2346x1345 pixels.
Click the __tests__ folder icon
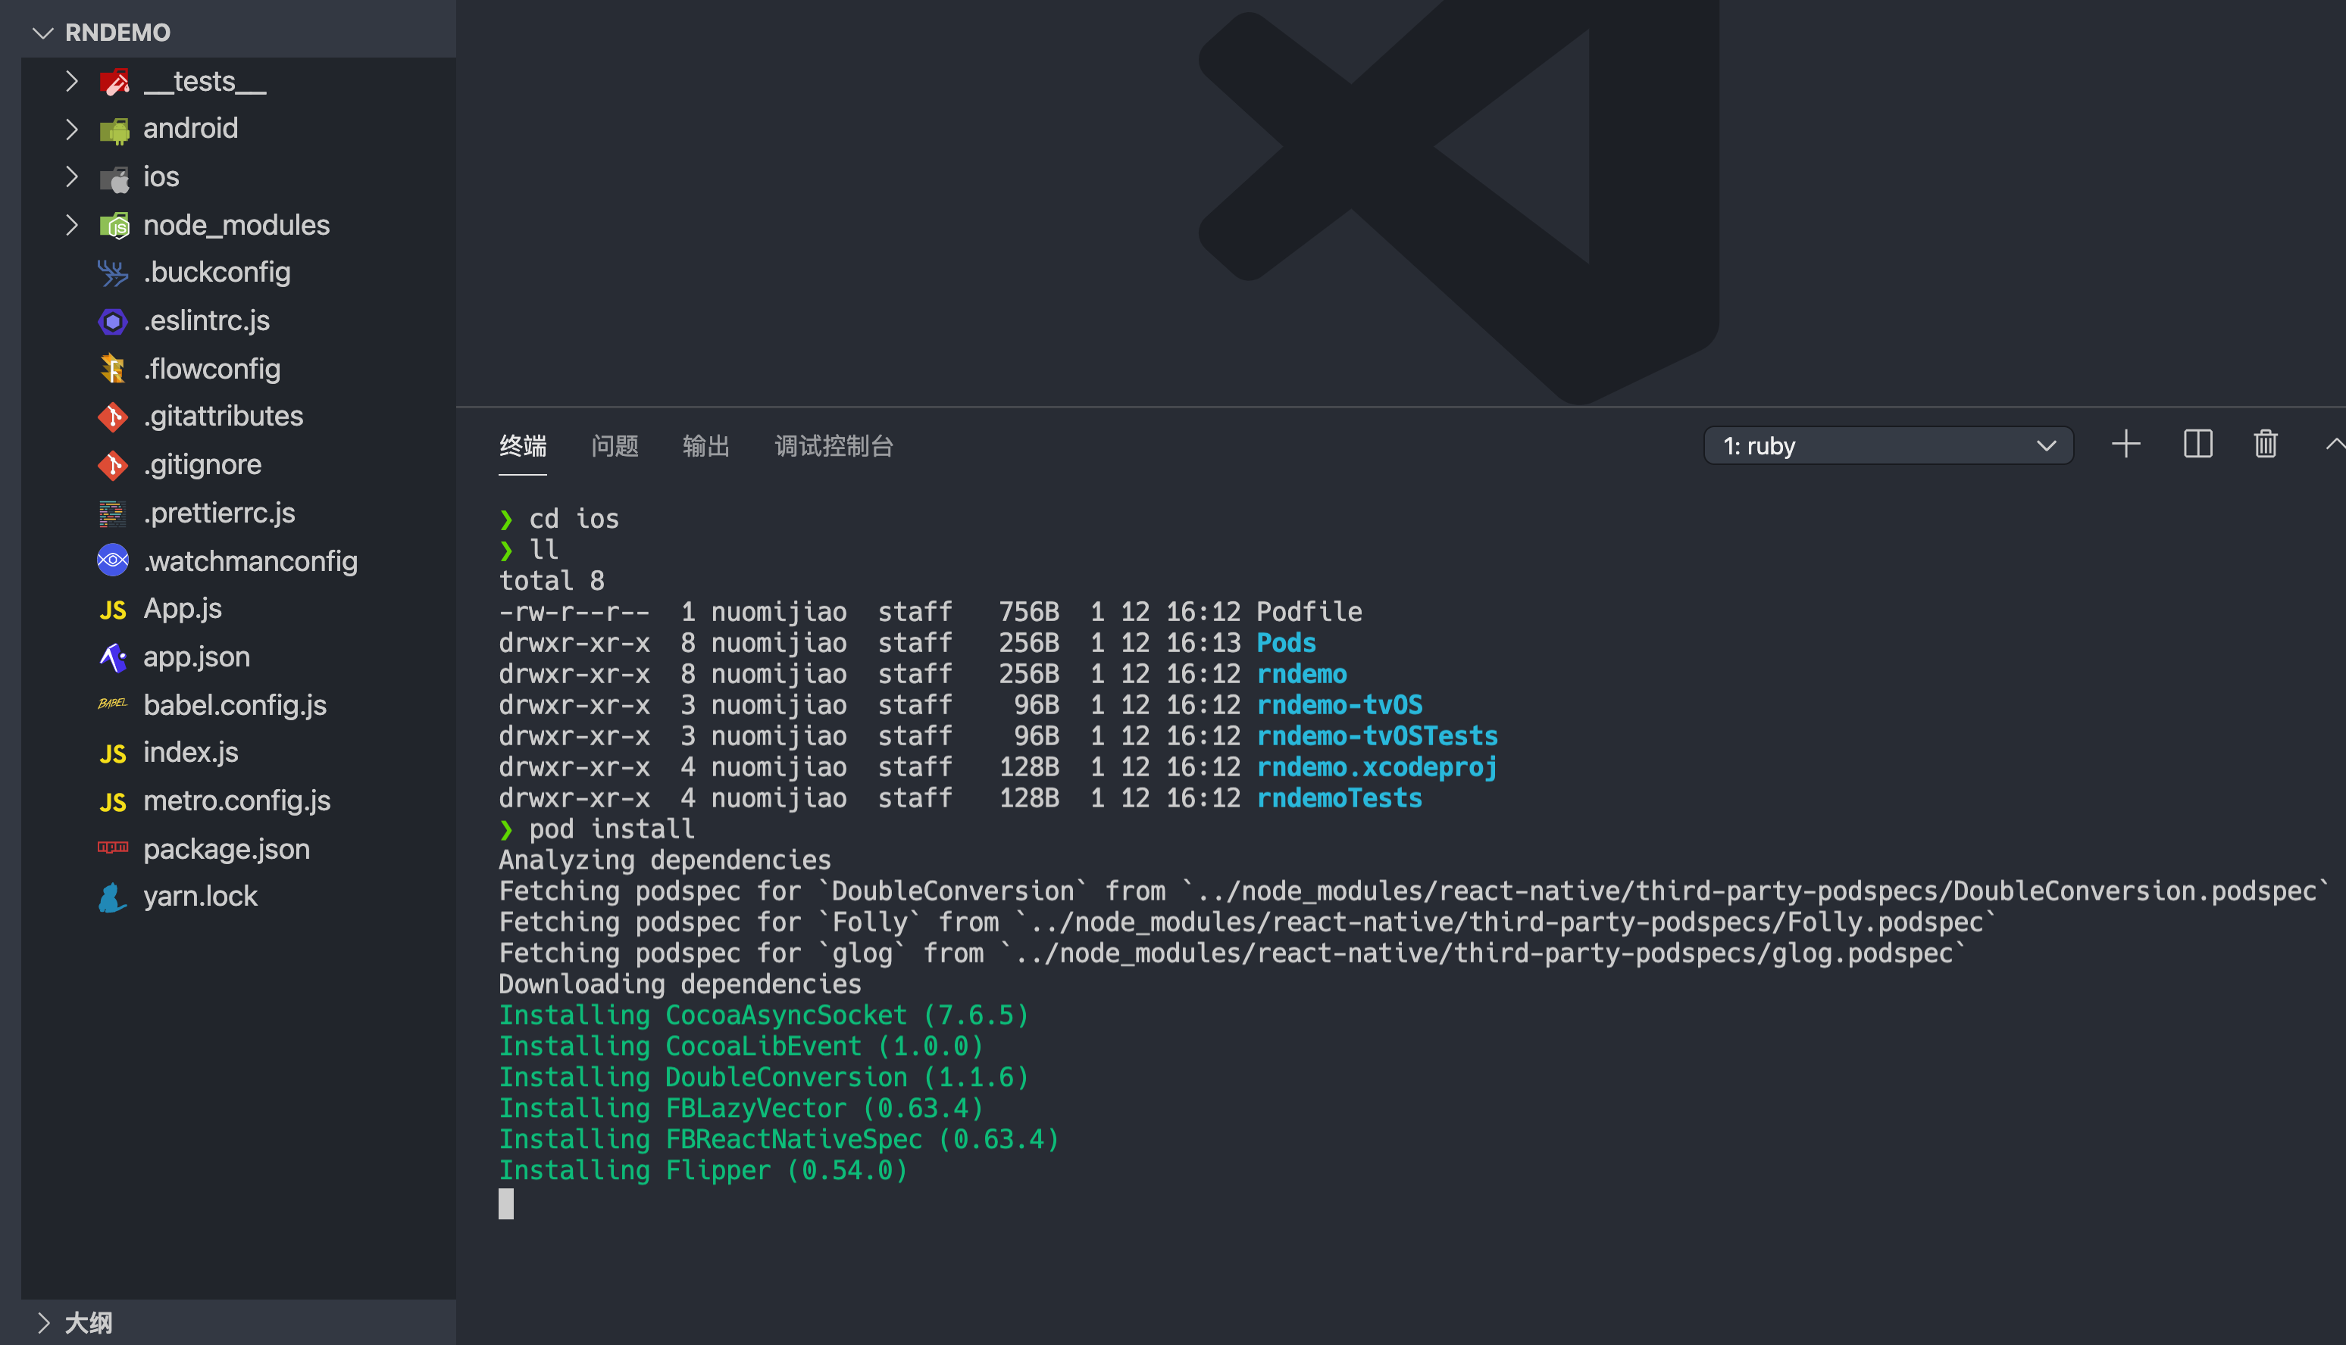tap(114, 83)
